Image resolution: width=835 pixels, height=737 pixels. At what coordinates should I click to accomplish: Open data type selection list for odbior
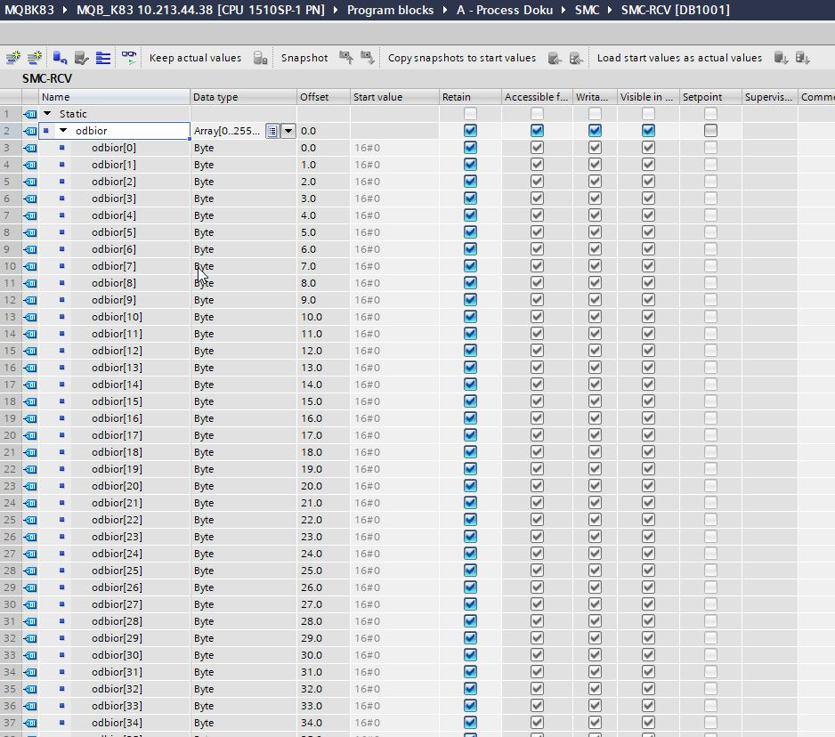point(272,131)
